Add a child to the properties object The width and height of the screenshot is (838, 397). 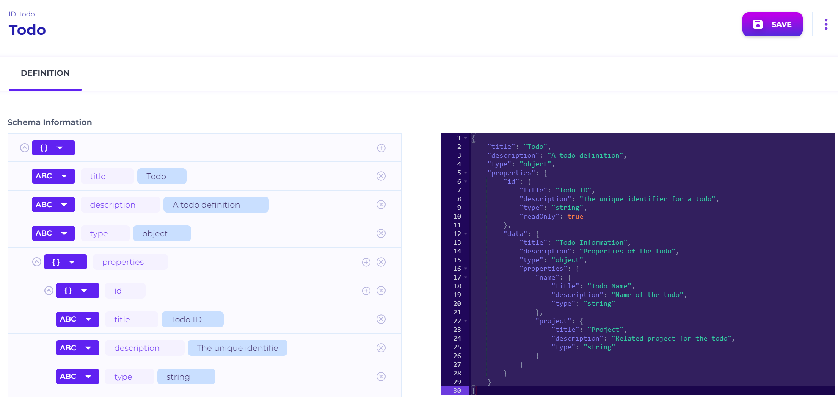pos(366,262)
